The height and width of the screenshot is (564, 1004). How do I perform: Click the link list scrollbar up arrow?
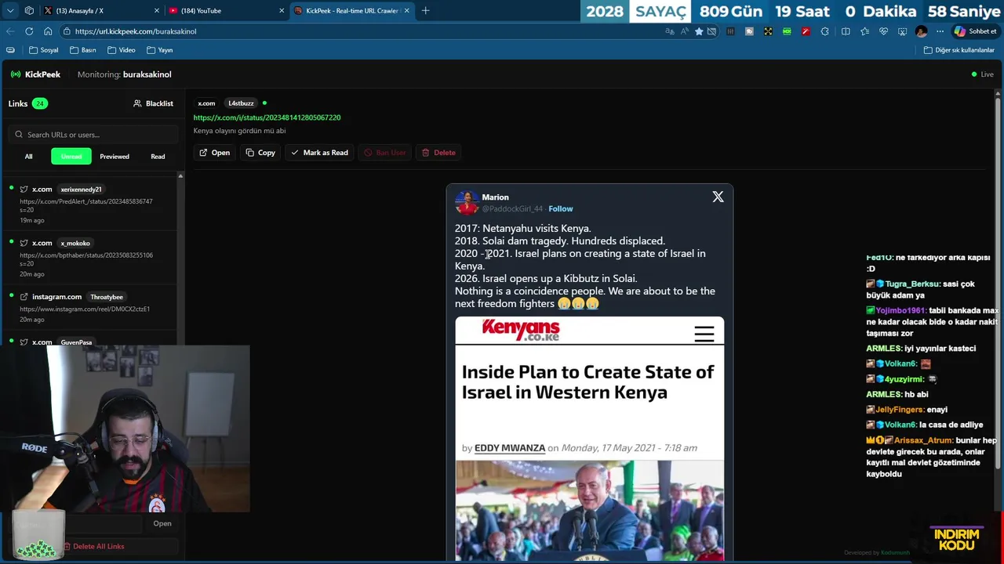(180, 175)
